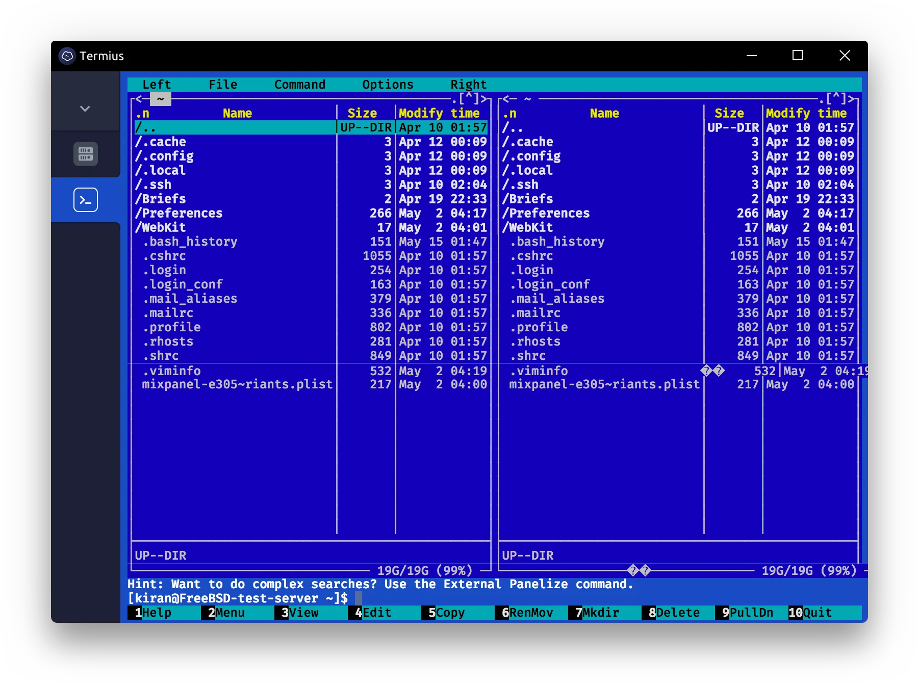The width and height of the screenshot is (919, 684).
Task: Open the hosts/servers icon in sidebar
Action: point(85,154)
